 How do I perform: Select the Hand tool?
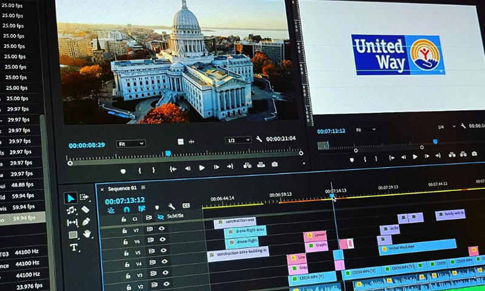point(87,234)
